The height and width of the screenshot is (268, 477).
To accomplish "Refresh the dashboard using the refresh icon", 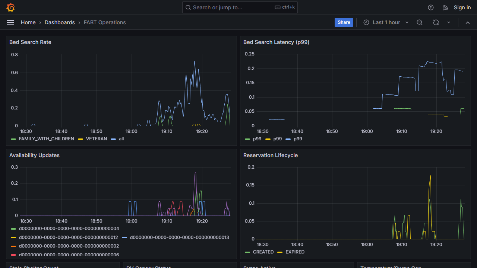I will pyautogui.click(x=436, y=22).
